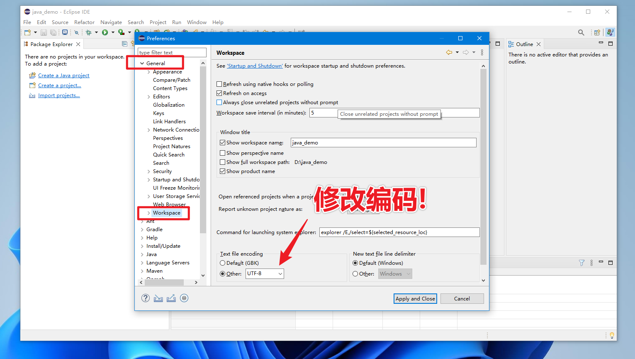Open the Terminal icon in the toolbar

(65, 32)
